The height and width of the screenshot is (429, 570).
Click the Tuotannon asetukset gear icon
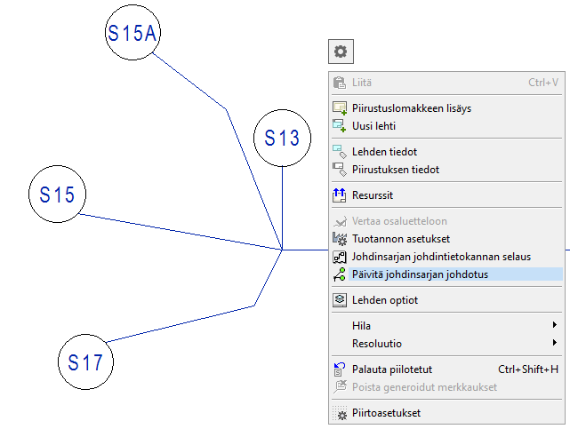click(339, 239)
